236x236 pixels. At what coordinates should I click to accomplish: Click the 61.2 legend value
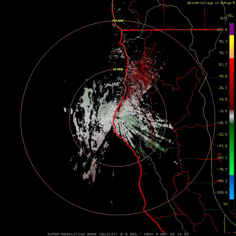[x=223, y=65]
